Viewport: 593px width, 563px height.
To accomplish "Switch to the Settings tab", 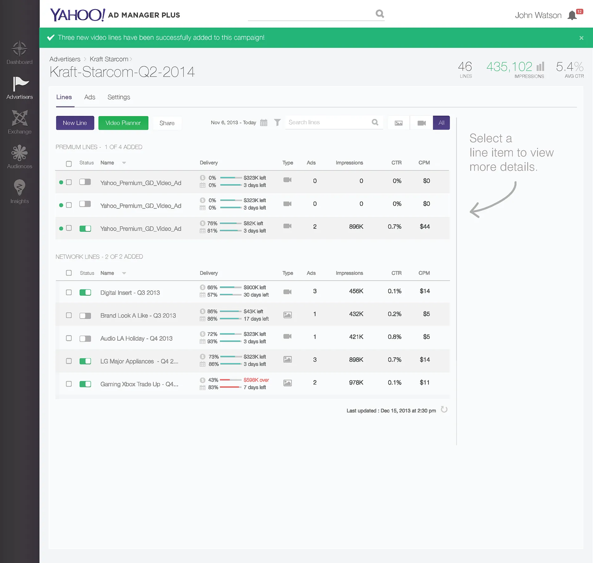I will click(119, 97).
